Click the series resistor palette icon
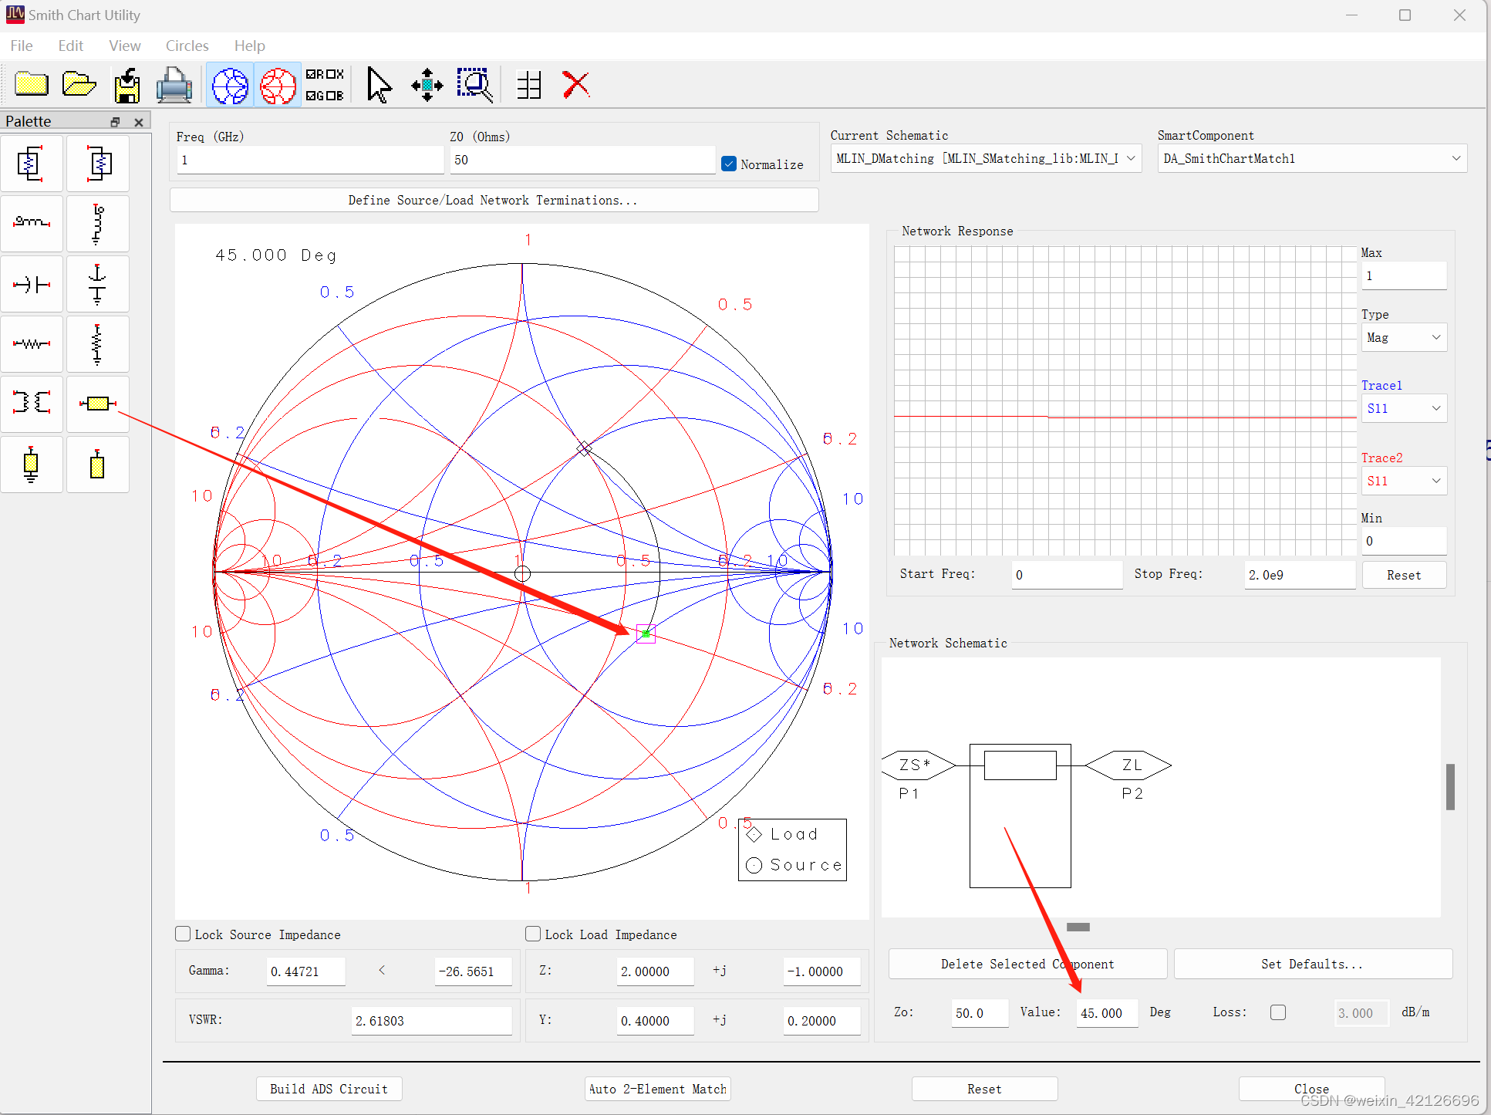The height and width of the screenshot is (1115, 1491). coord(32,344)
